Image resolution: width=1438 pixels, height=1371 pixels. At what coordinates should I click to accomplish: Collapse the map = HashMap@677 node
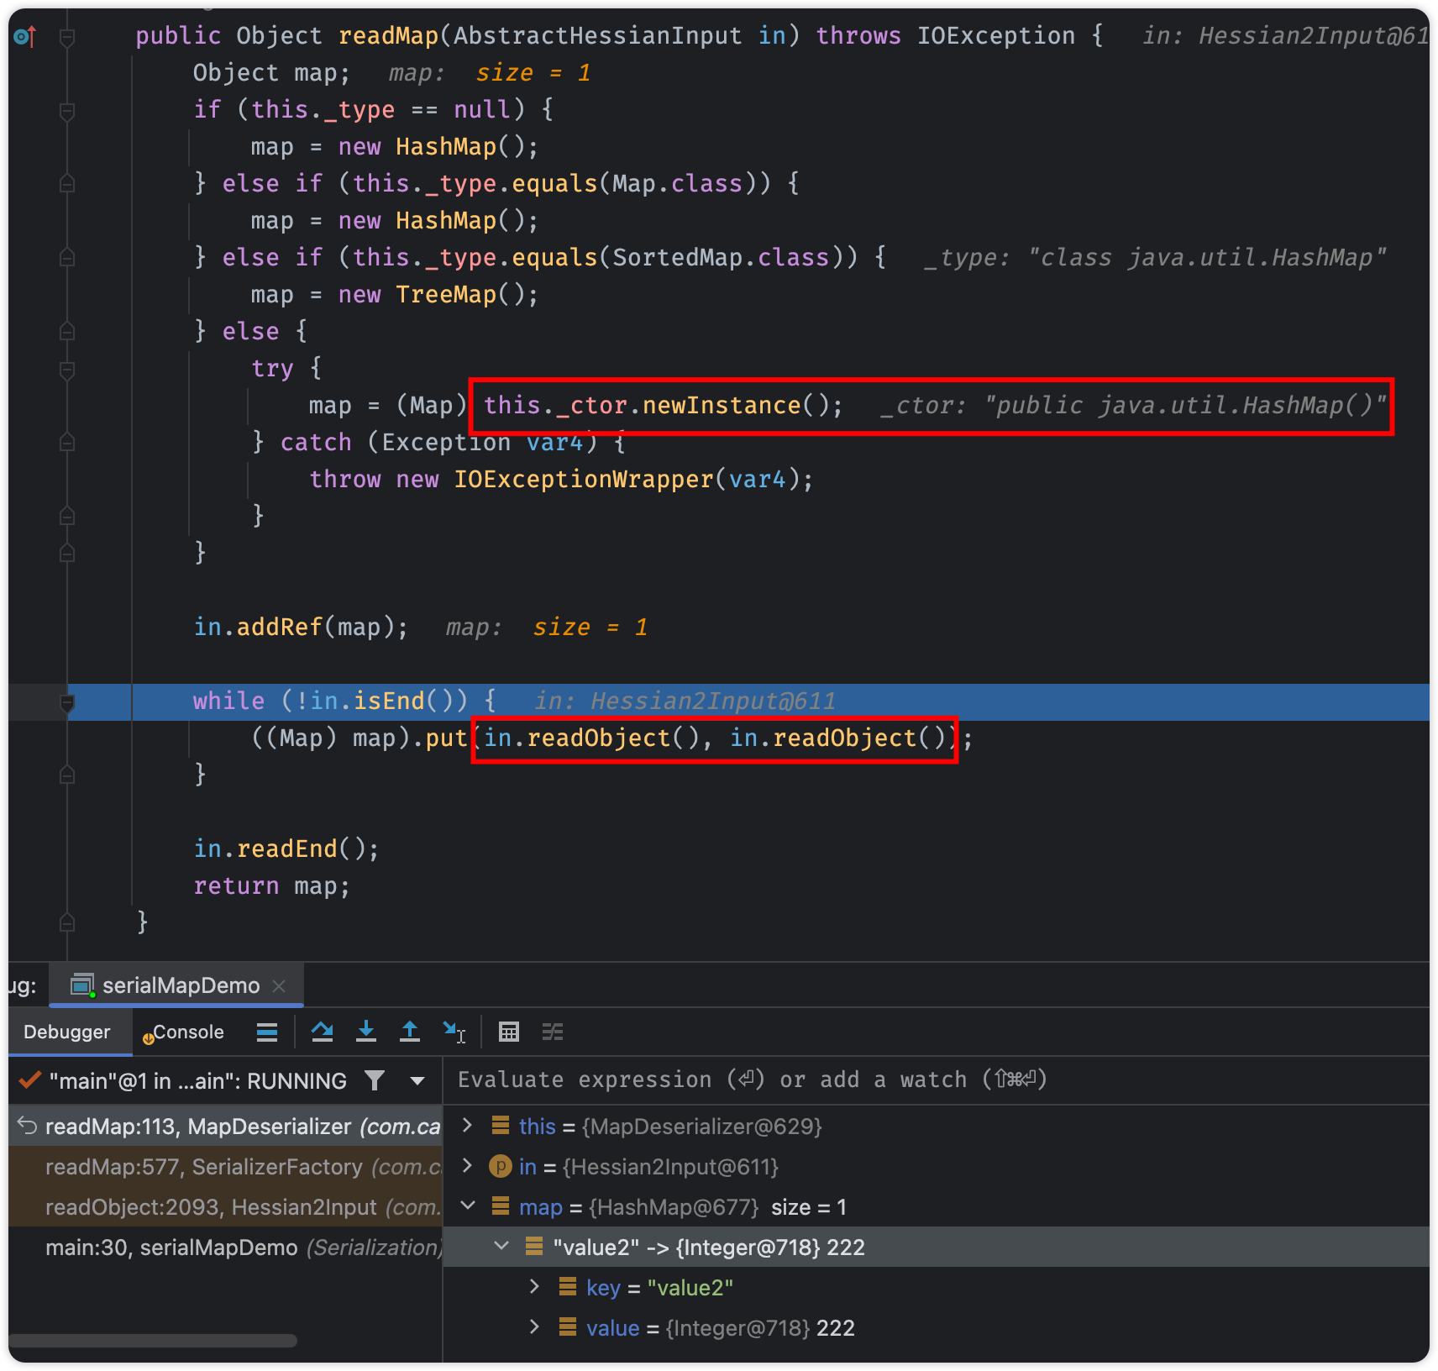pyautogui.click(x=468, y=1206)
